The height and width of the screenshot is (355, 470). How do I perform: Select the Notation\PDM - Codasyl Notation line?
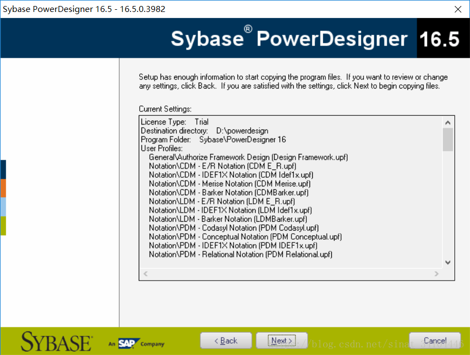(x=234, y=228)
